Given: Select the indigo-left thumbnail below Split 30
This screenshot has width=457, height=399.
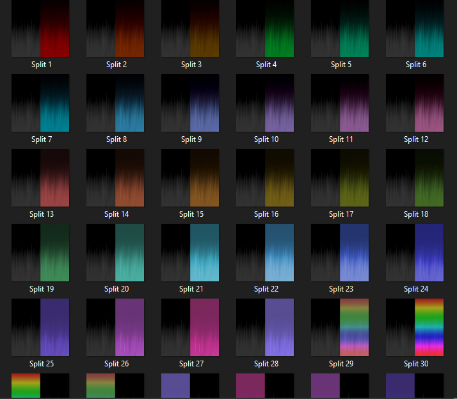Looking at the screenshot, I should pyautogui.click(x=415, y=386).
